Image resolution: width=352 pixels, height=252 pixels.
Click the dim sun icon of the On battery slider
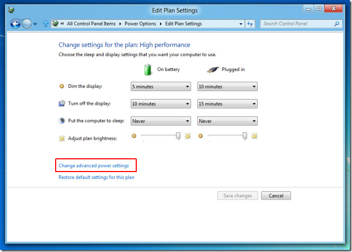134,136
